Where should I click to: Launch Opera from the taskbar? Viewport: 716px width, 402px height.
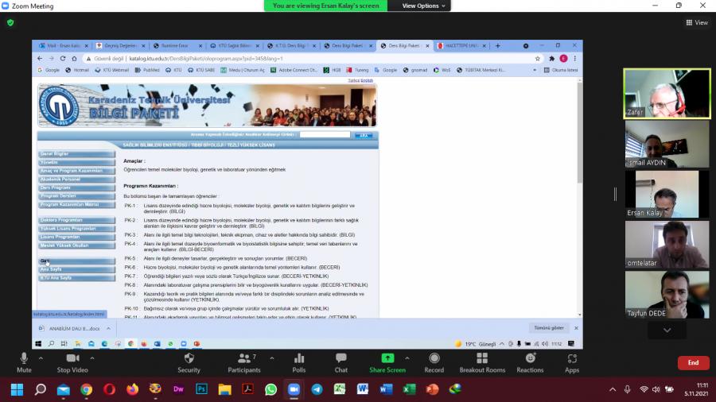109,389
